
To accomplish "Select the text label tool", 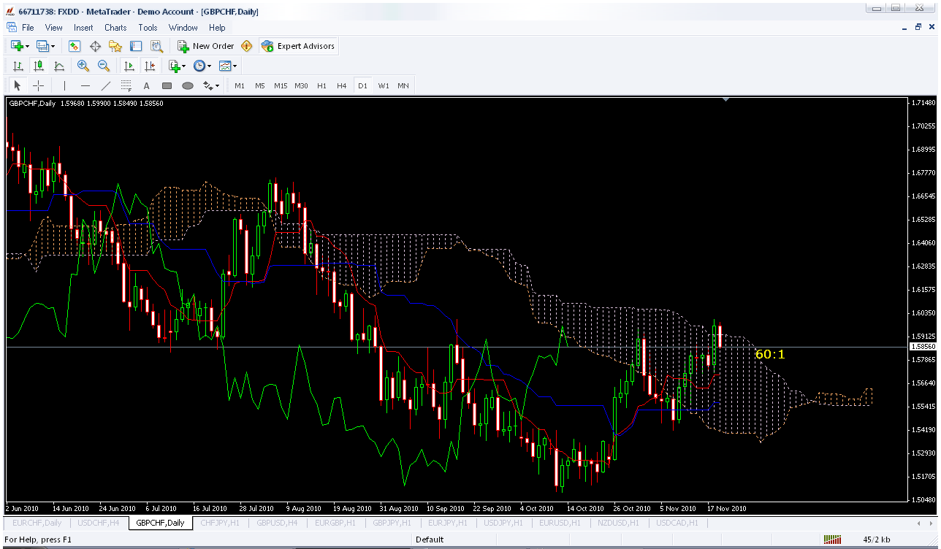I will [x=146, y=85].
